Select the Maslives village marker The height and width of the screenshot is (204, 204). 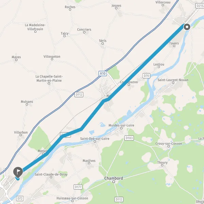[89, 163]
